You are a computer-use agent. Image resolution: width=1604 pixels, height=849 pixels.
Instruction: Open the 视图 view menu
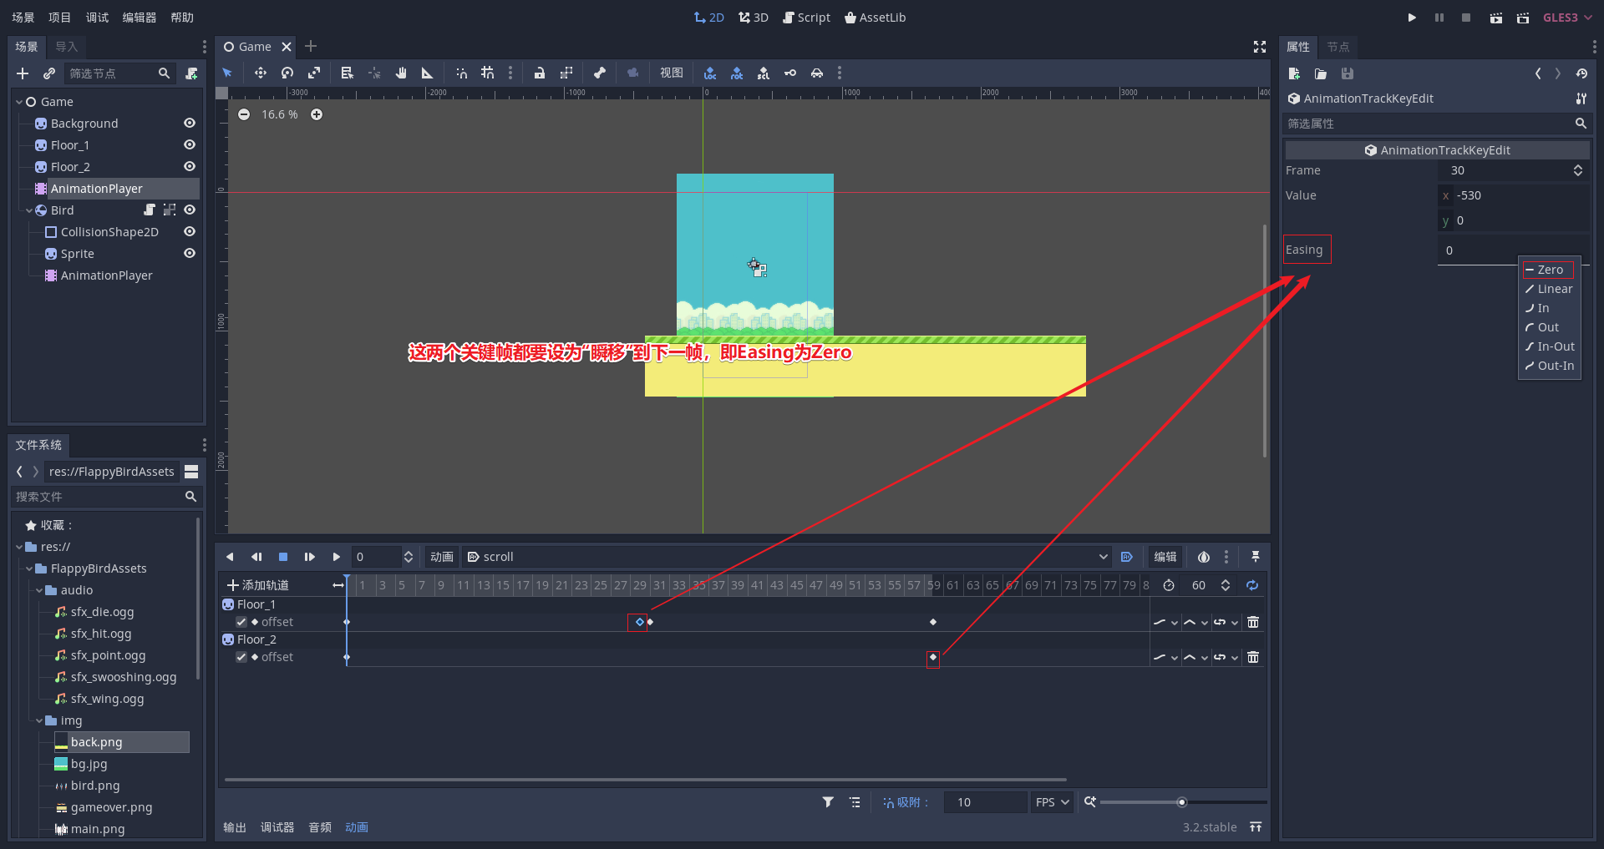coord(672,73)
